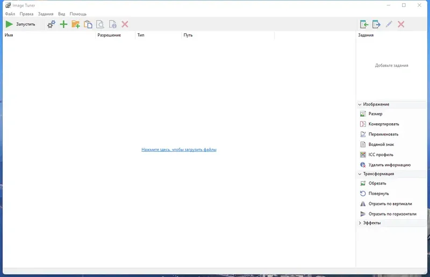Screen dimensions: 430x277
Task: Import tasks with the arrow-in icon
Action: point(364,24)
